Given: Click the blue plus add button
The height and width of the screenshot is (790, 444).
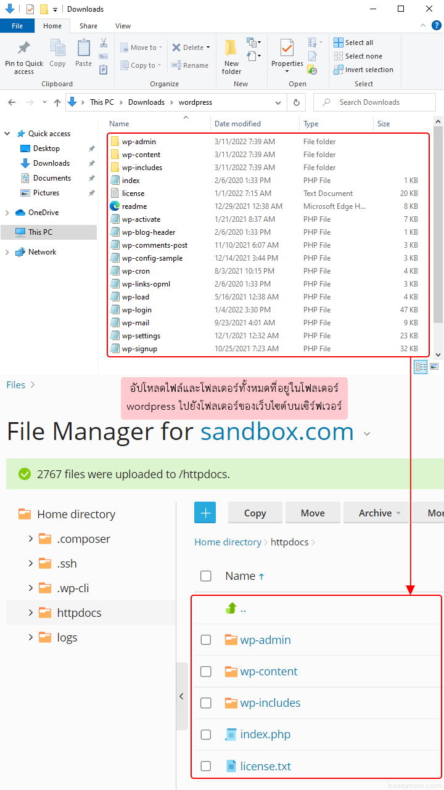Looking at the screenshot, I should tap(205, 513).
